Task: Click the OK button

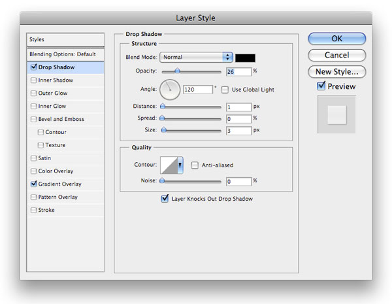Action: coord(336,39)
